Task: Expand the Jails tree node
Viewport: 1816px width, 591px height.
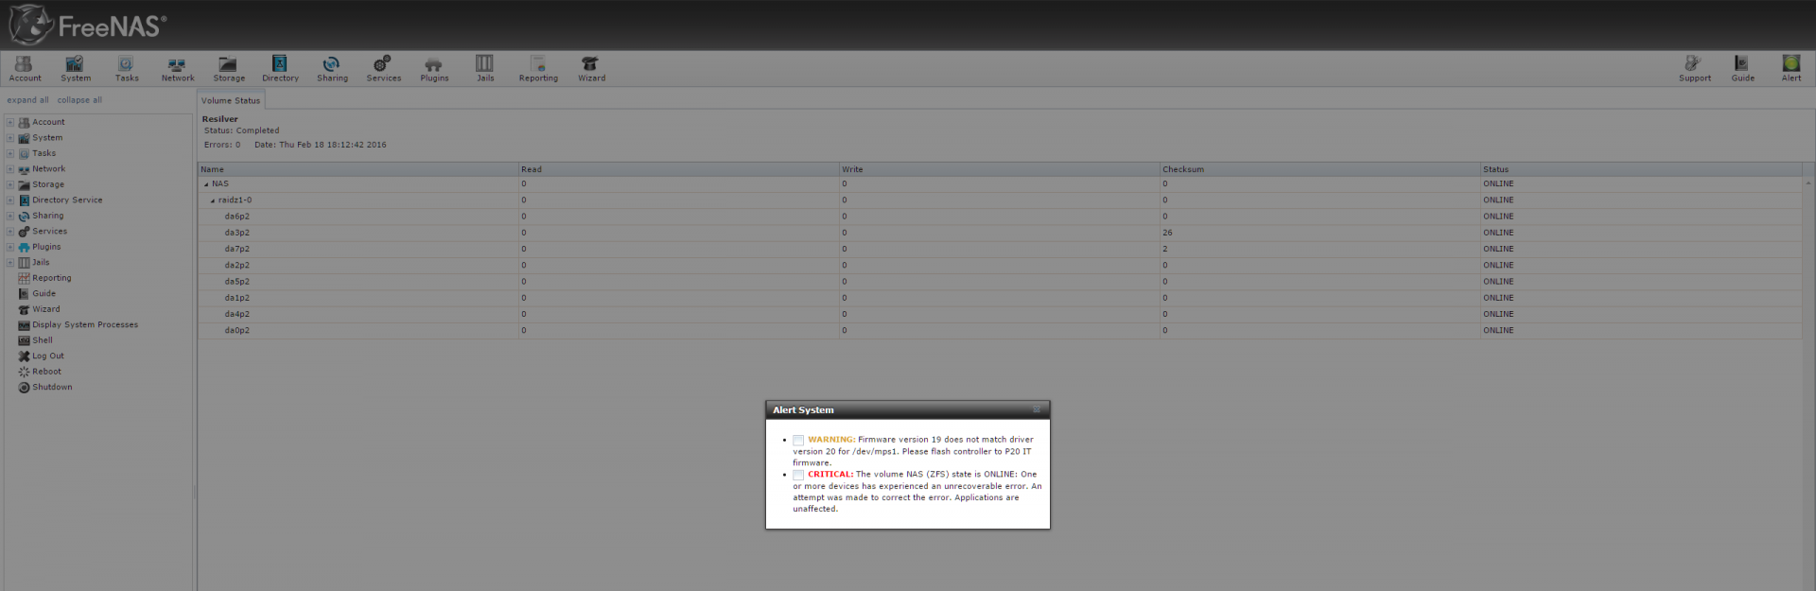Action: click(x=10, y=263)
